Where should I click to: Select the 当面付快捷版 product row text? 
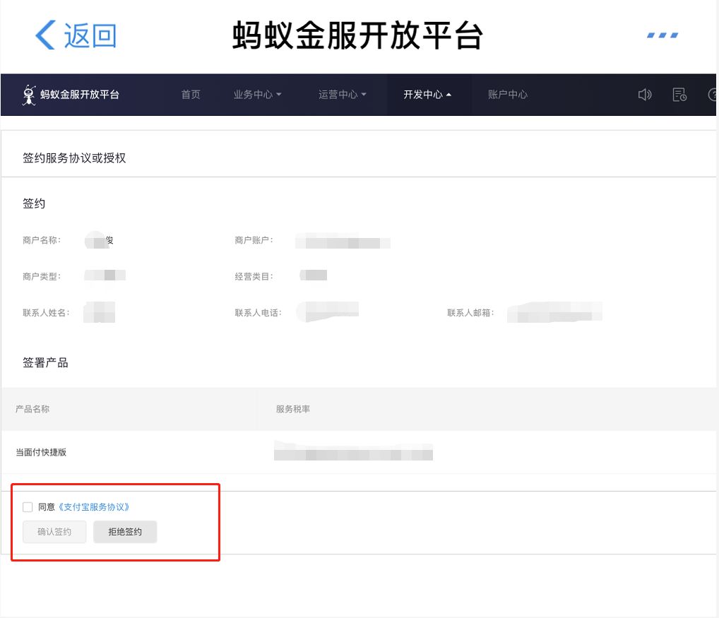[41, 453]
